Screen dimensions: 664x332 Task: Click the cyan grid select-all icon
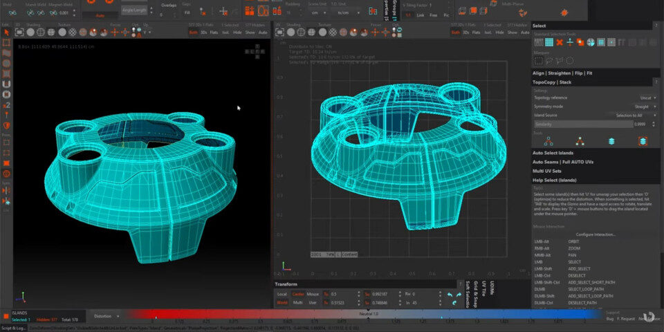548,42
